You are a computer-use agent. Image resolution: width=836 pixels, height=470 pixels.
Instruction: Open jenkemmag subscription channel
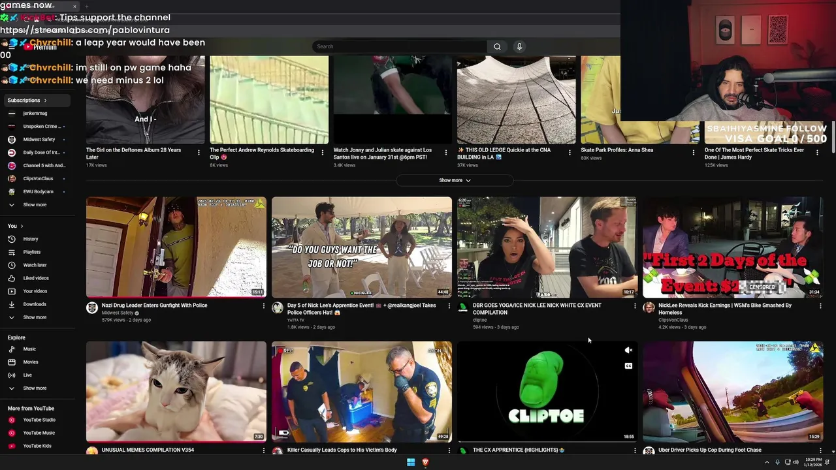point(35,113)
